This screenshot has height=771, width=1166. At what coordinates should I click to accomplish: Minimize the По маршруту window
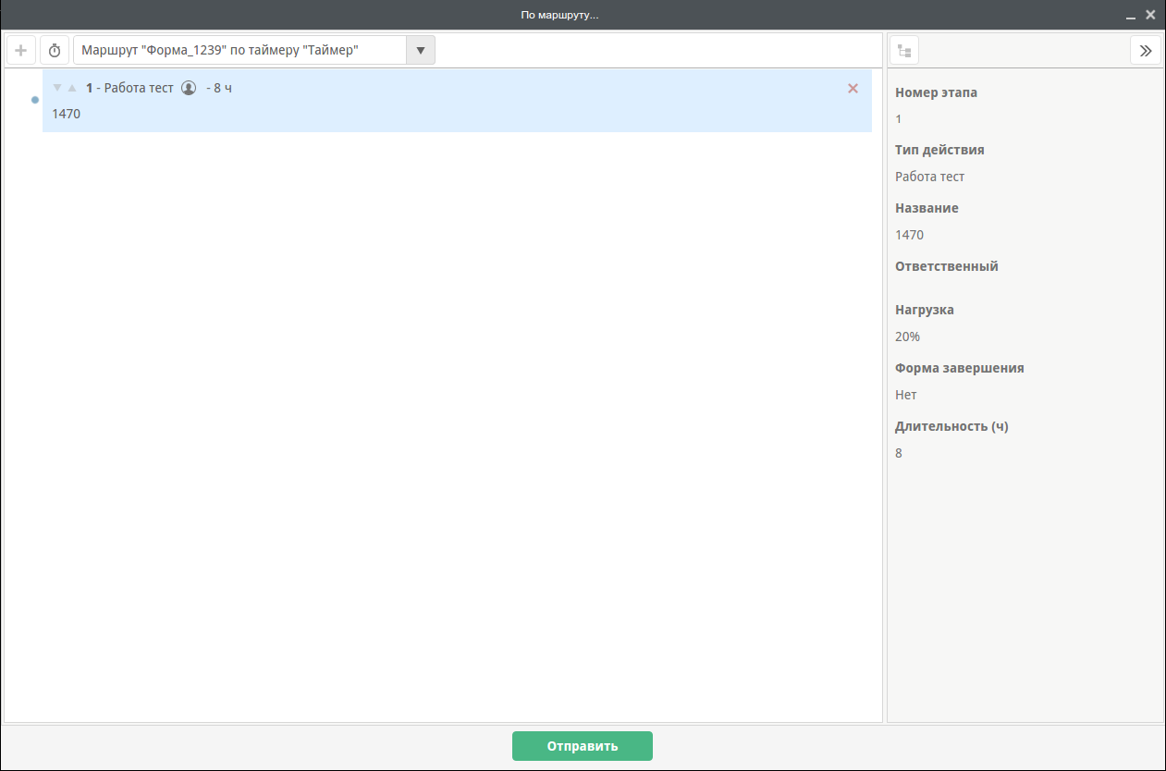[1131, 16]
